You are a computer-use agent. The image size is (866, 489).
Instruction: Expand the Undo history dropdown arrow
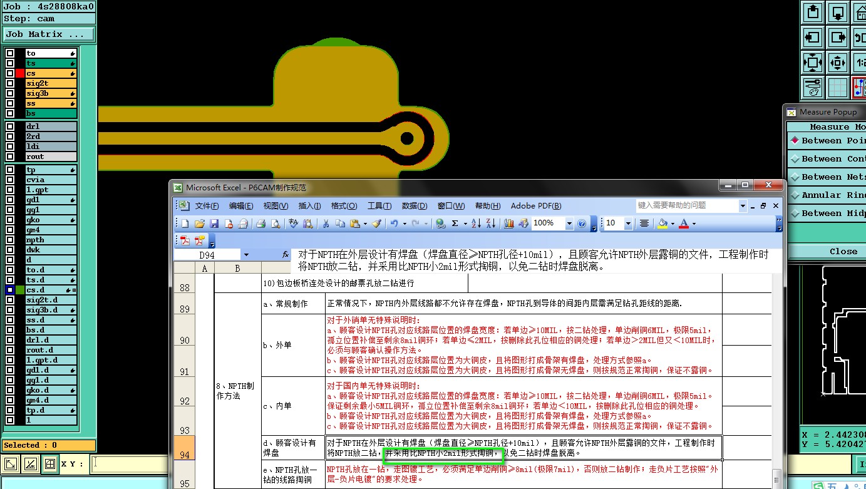pos(405,224)
